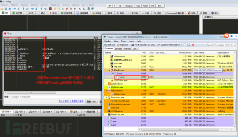This screenshot has width=238, height=137.
Task: Click the patches bandage icon in x32dbg
Action: 55,9
